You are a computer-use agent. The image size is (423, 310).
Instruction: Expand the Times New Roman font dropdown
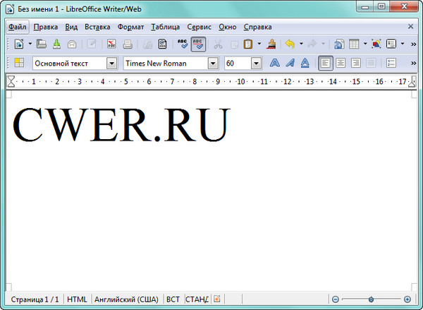213,64
